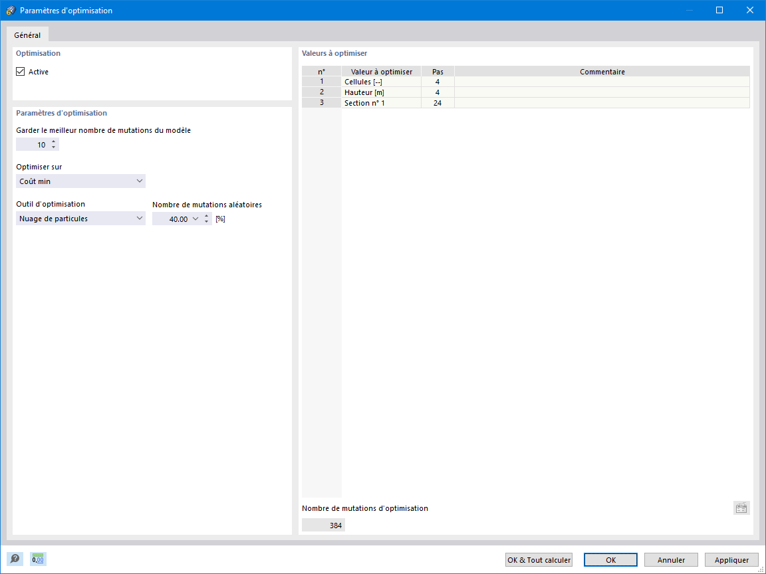Expand the random mutations percentage dropdown arrow
The width and height of the screenshot is (766, 574).
tap(195, 219)
